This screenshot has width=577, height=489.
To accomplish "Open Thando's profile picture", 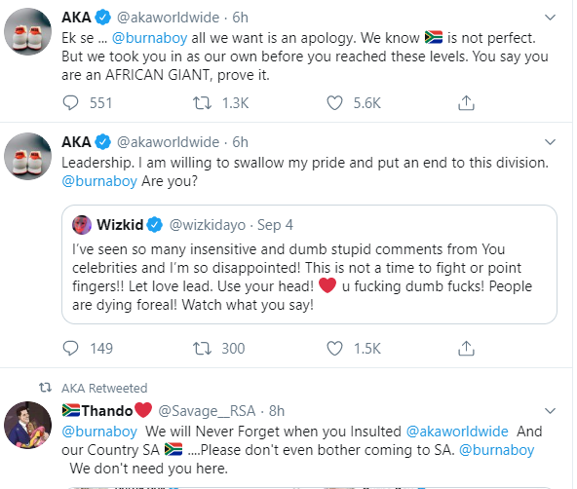I will coord(27,425).
